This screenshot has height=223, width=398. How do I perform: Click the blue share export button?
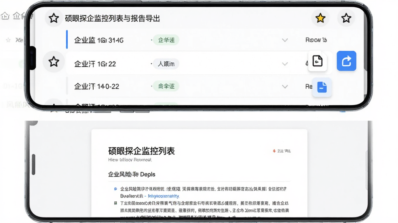coord(346,61)
